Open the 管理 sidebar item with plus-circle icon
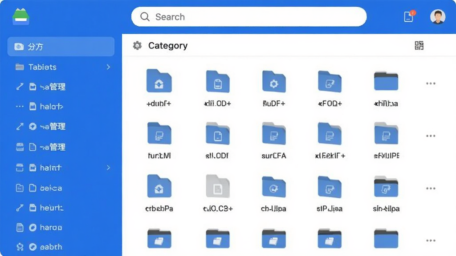The width and height of the screenshot is (456, 256). (61, 127)
